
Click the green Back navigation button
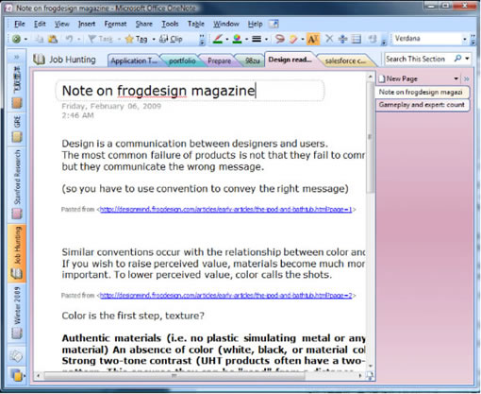(x=16, y=39)
